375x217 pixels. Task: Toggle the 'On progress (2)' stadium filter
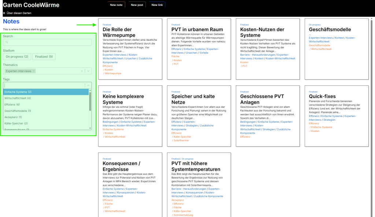[x=17, y=57]
